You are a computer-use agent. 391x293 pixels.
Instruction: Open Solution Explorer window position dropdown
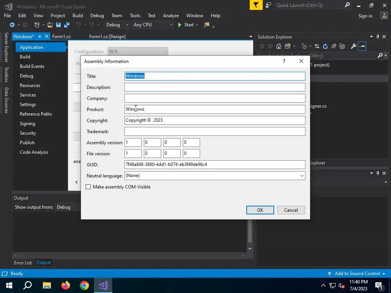(371, 37)
